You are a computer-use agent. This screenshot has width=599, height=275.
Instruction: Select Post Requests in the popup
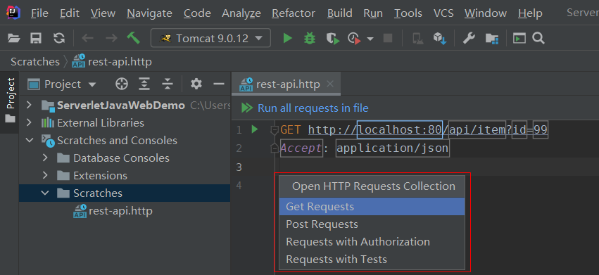pos(372,224)
